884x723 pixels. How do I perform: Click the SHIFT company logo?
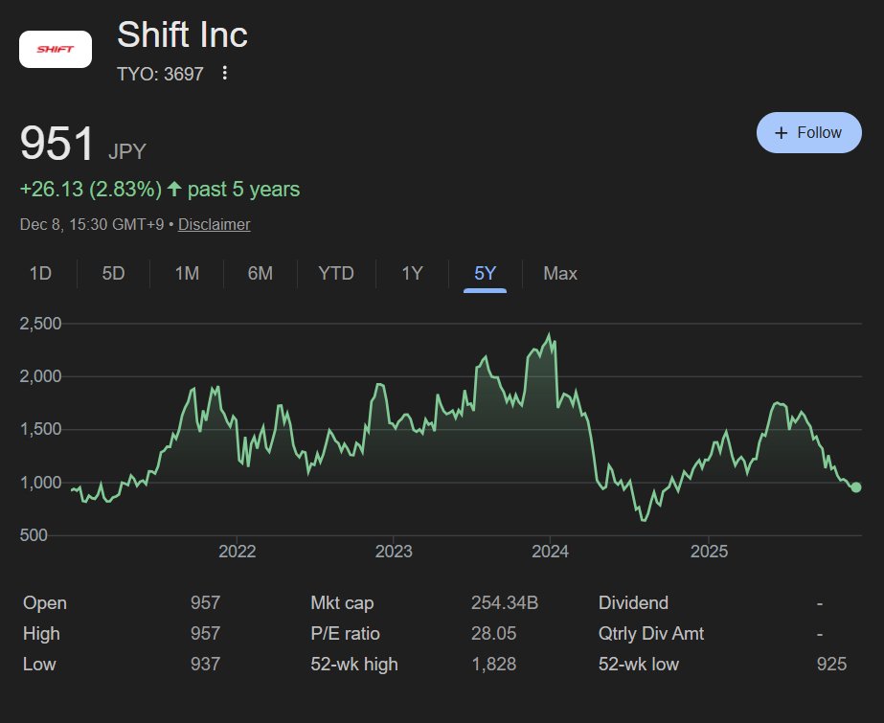coord(55,49)
